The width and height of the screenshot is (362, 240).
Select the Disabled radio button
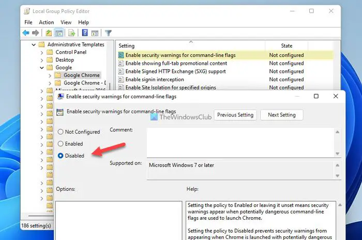pyautogui.click(x=61, y=156)
